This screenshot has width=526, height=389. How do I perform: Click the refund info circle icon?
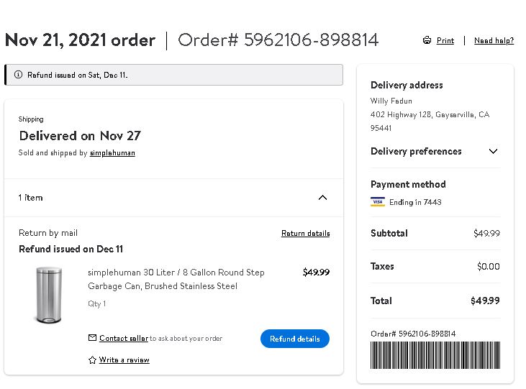coord(19,75)
